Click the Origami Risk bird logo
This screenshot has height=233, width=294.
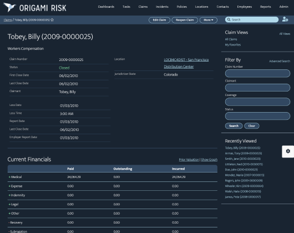(x=10, y=7)
